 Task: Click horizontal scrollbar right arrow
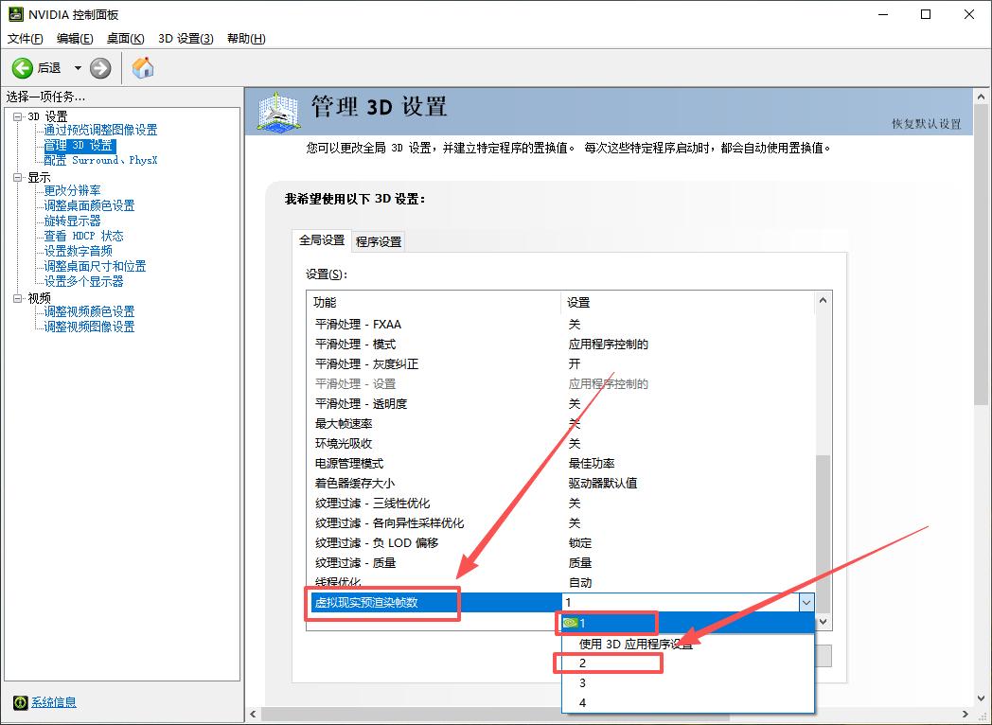pos(965,715)
